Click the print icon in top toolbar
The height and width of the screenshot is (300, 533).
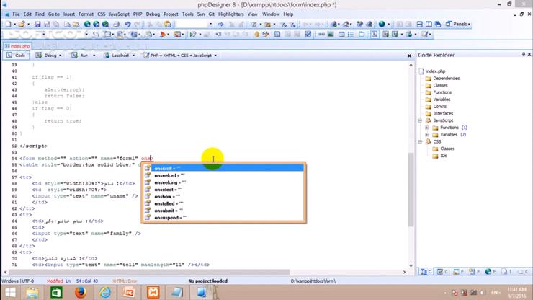116,25
